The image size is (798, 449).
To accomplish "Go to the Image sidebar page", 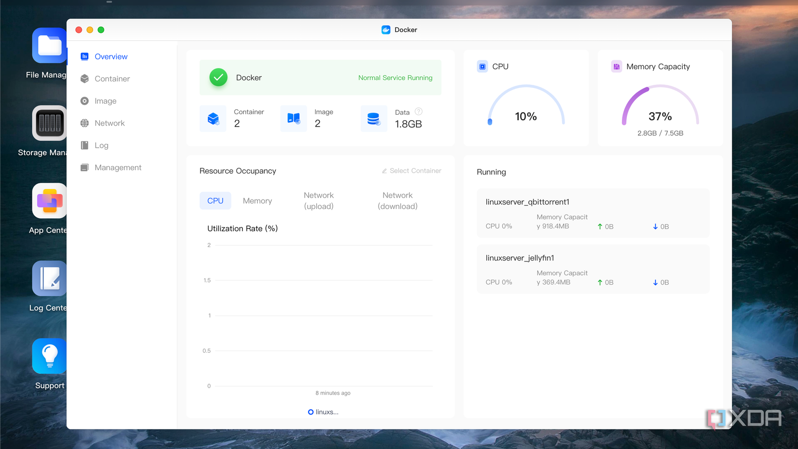I will pos(105,101).
